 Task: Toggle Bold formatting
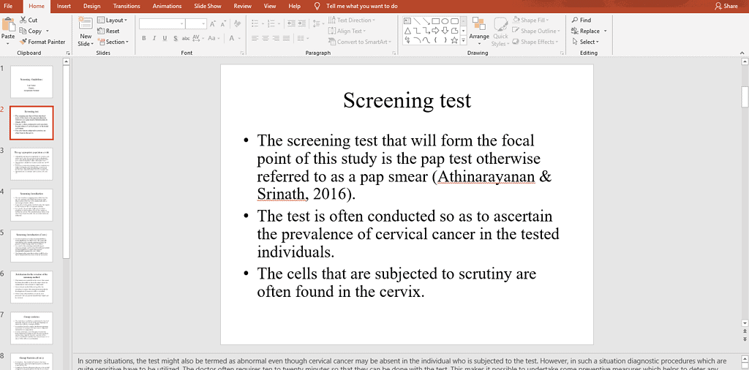144,38
